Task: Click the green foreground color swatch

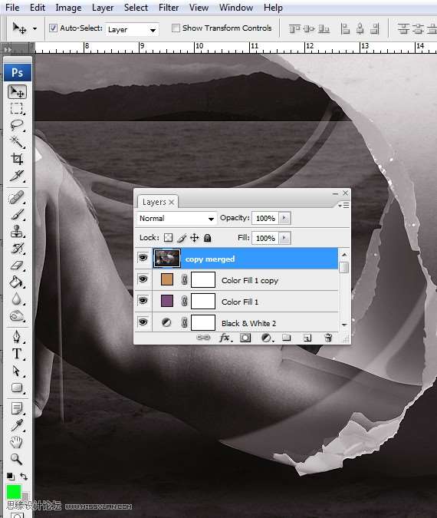Action: (14, 492)
